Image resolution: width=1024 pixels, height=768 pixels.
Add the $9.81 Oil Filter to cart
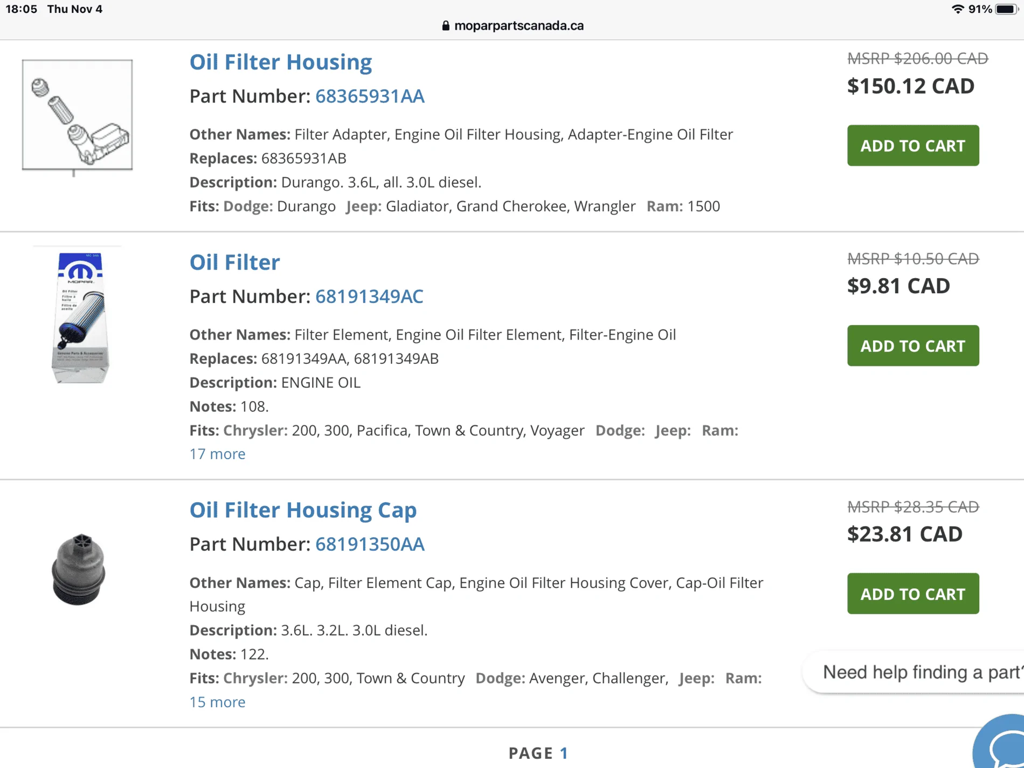coord(913,345)
